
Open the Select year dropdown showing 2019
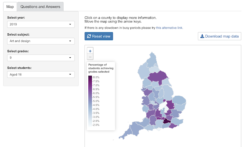(x=41, y=24)
